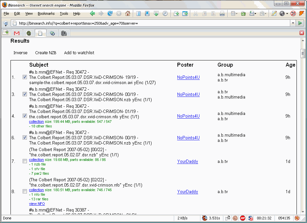Open a new window toolbar icon

pos(185,13)
